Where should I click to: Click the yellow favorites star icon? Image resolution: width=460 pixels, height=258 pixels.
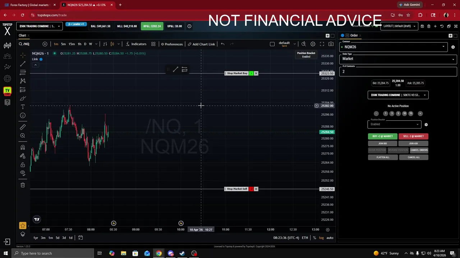(23, 225)
